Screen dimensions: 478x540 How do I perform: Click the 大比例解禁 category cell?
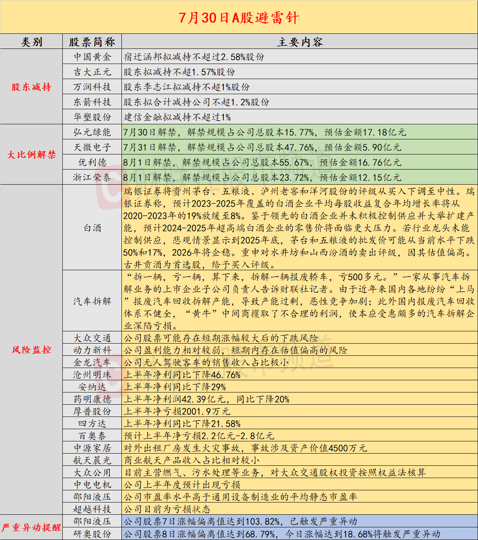pos(31,155)
